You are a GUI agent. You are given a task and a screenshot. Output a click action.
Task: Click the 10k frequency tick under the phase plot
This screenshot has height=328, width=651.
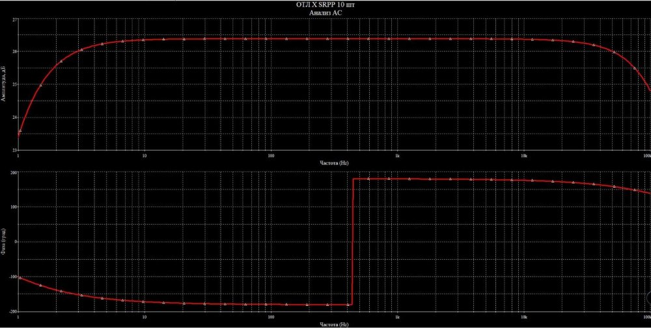(524, 317)
